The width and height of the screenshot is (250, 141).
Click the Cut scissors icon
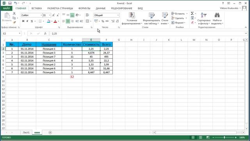pos(14,14)
